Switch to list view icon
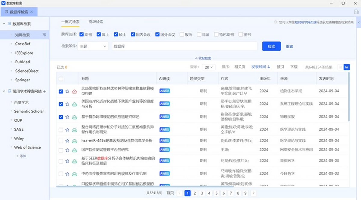This screenshot has height=200, width=361. [341, 67]
